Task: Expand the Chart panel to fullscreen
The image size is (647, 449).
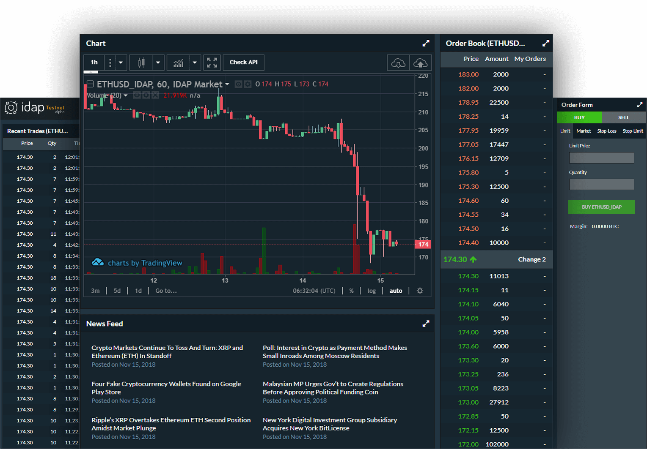Action: 426,43
